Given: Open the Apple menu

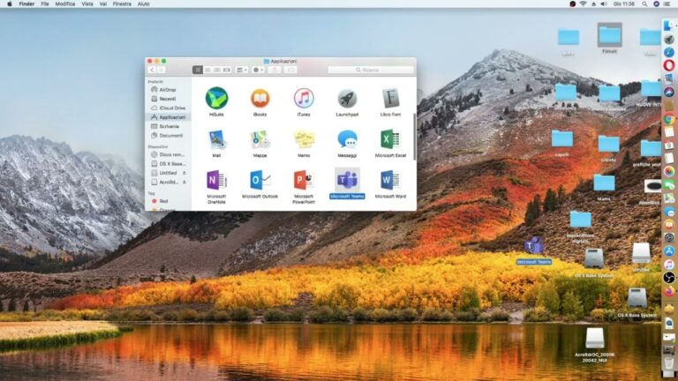Looking at the screenshot, I should [x=10, y=4].
